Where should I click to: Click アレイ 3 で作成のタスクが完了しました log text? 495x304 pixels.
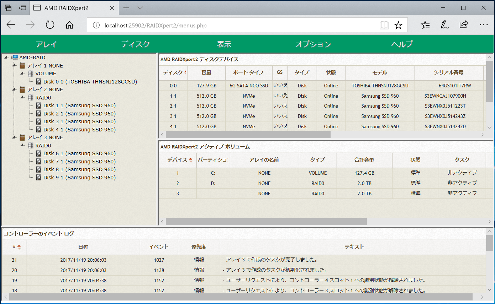pos(272,260)
